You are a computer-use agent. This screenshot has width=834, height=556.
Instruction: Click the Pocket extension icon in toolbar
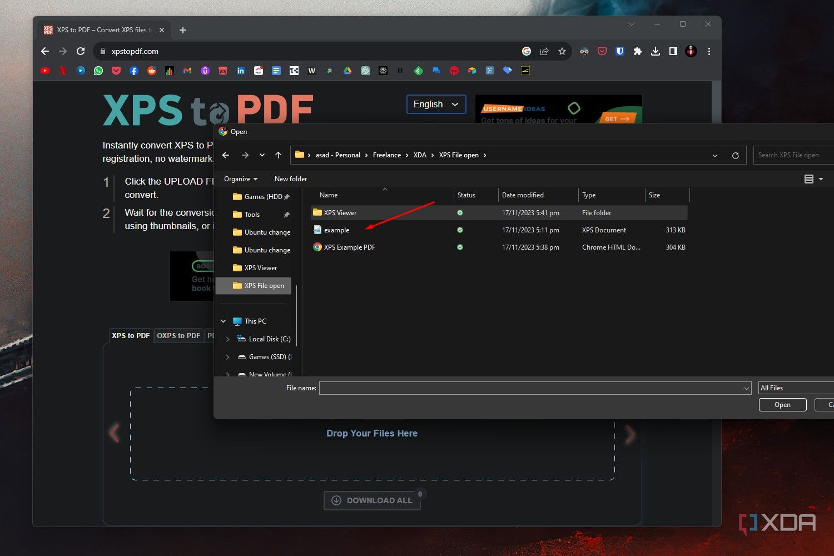[602, 51]
